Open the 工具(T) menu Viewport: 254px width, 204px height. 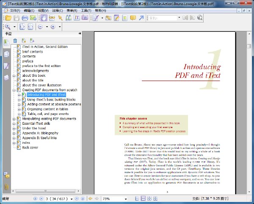coord(86,11)
